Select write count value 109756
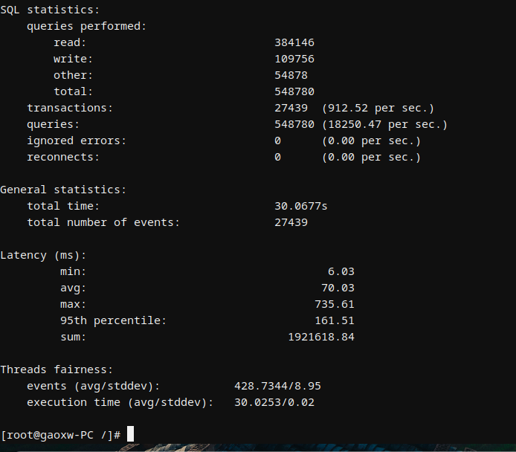Image resolution: width=516 pixels, height=452 pixels. pos(294,59)
